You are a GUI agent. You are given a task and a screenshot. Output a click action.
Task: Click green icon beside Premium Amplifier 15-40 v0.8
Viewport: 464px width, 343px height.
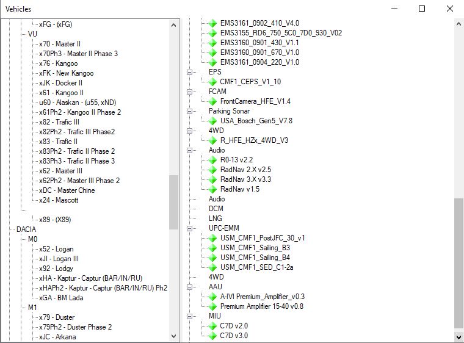click(212, 306)
